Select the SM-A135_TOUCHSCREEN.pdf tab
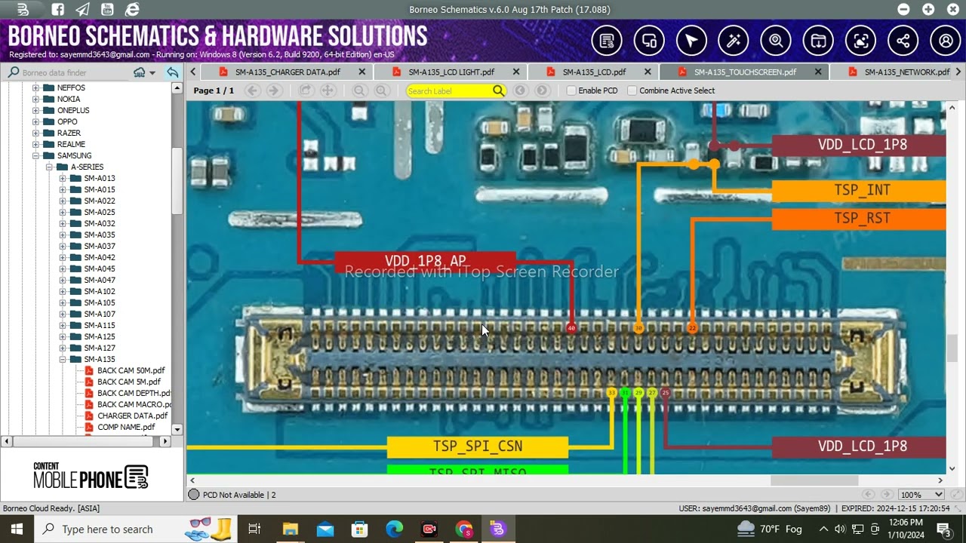The height and width of the screenshot is (543, 966). click(x=745, y=72)
